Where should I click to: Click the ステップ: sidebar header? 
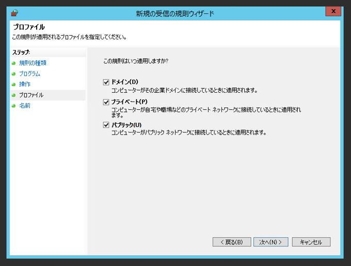[21, 52]
